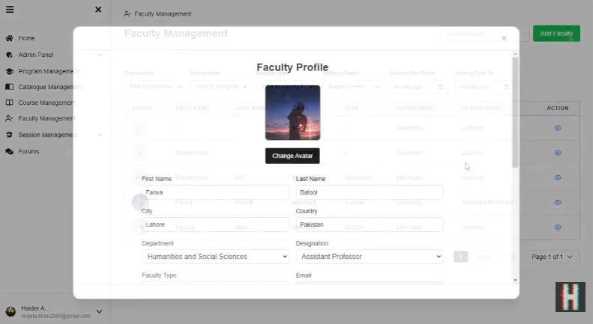Viewport: 593px width, 324px height.
Task: Expand the Admin Panel menu
Action: 100,55
